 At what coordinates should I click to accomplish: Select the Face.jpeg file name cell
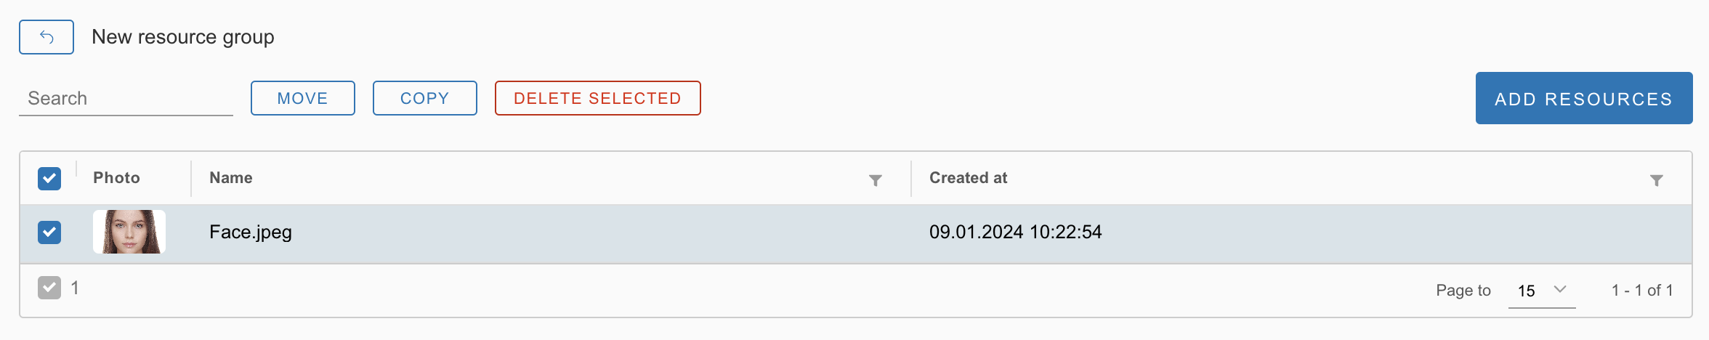pos(251,232)
